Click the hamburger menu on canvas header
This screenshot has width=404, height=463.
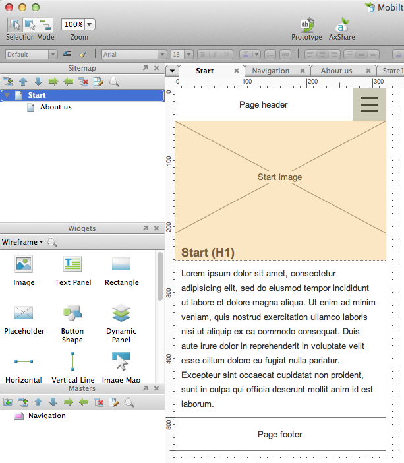369,104
